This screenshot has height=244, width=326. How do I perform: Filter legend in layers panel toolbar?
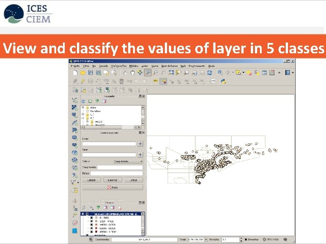pyautogui.click(x=98, y=207)
